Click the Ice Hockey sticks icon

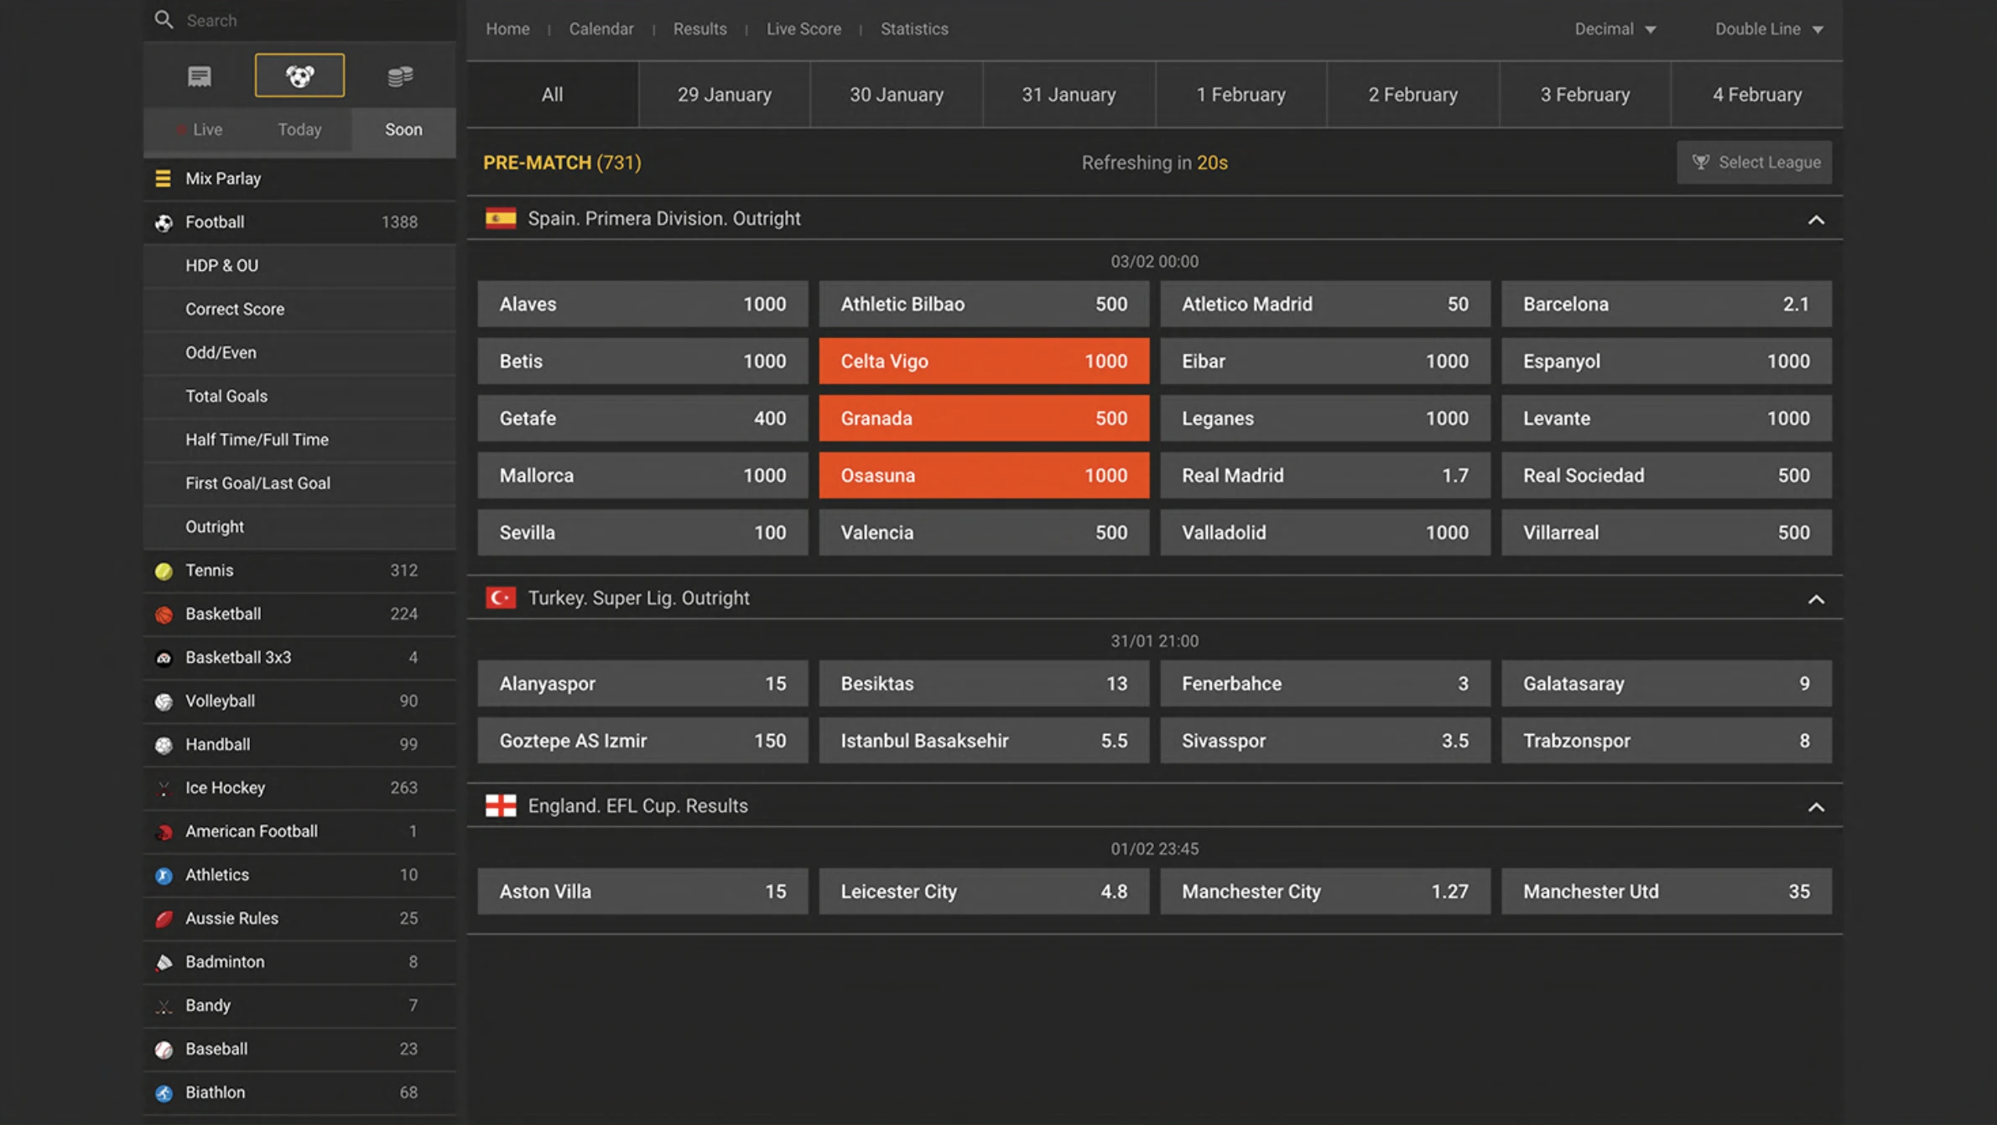point(164,788)
